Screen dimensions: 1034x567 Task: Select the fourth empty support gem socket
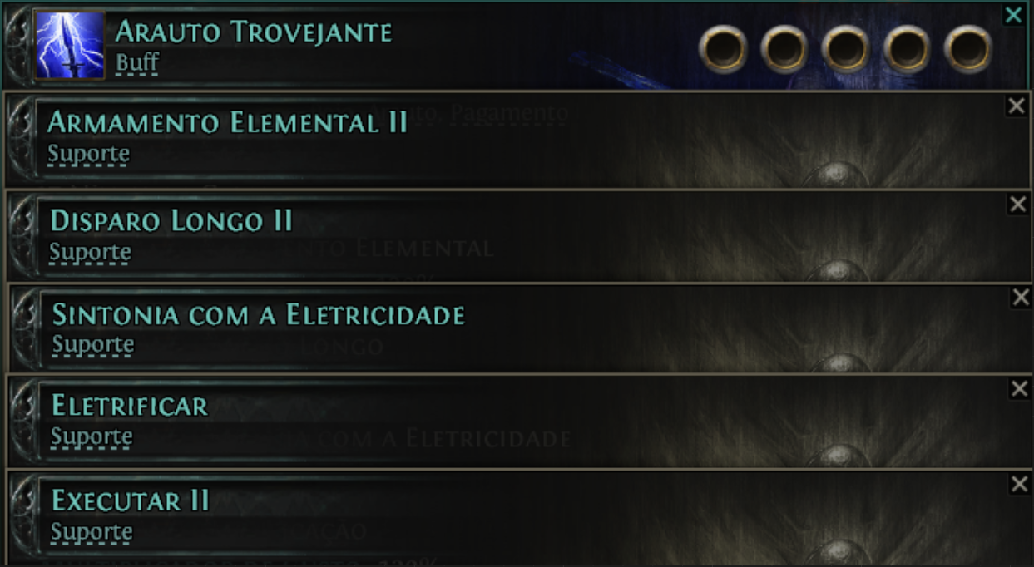(907, 49)
